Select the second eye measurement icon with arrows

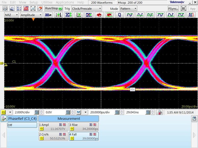click(x=58, y=15)
